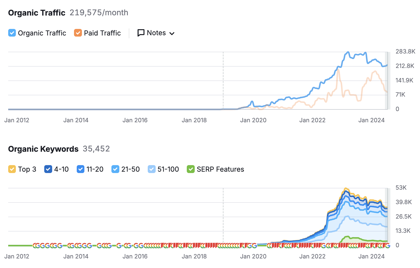Click the orange paid traffic line's tallest spike
Image resolution: width=420 pixels, height=268 pixels.
coord(339,70)
